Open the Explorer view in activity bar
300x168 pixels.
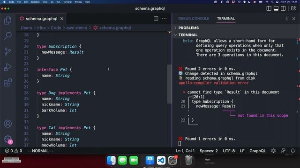point(7,21)
